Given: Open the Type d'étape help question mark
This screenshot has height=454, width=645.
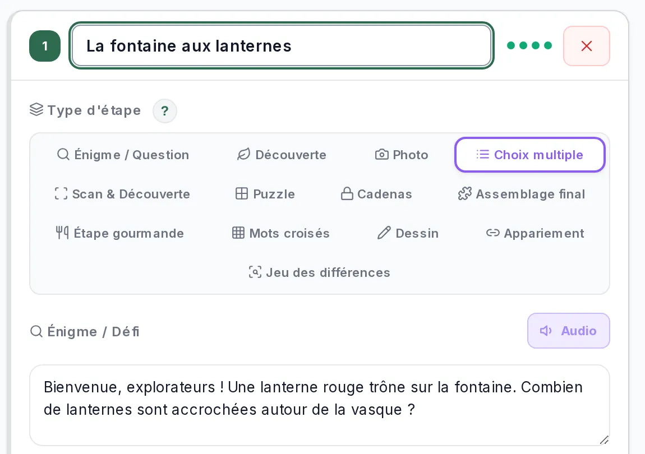Looking at the screenshot, I should coord(164,111).
